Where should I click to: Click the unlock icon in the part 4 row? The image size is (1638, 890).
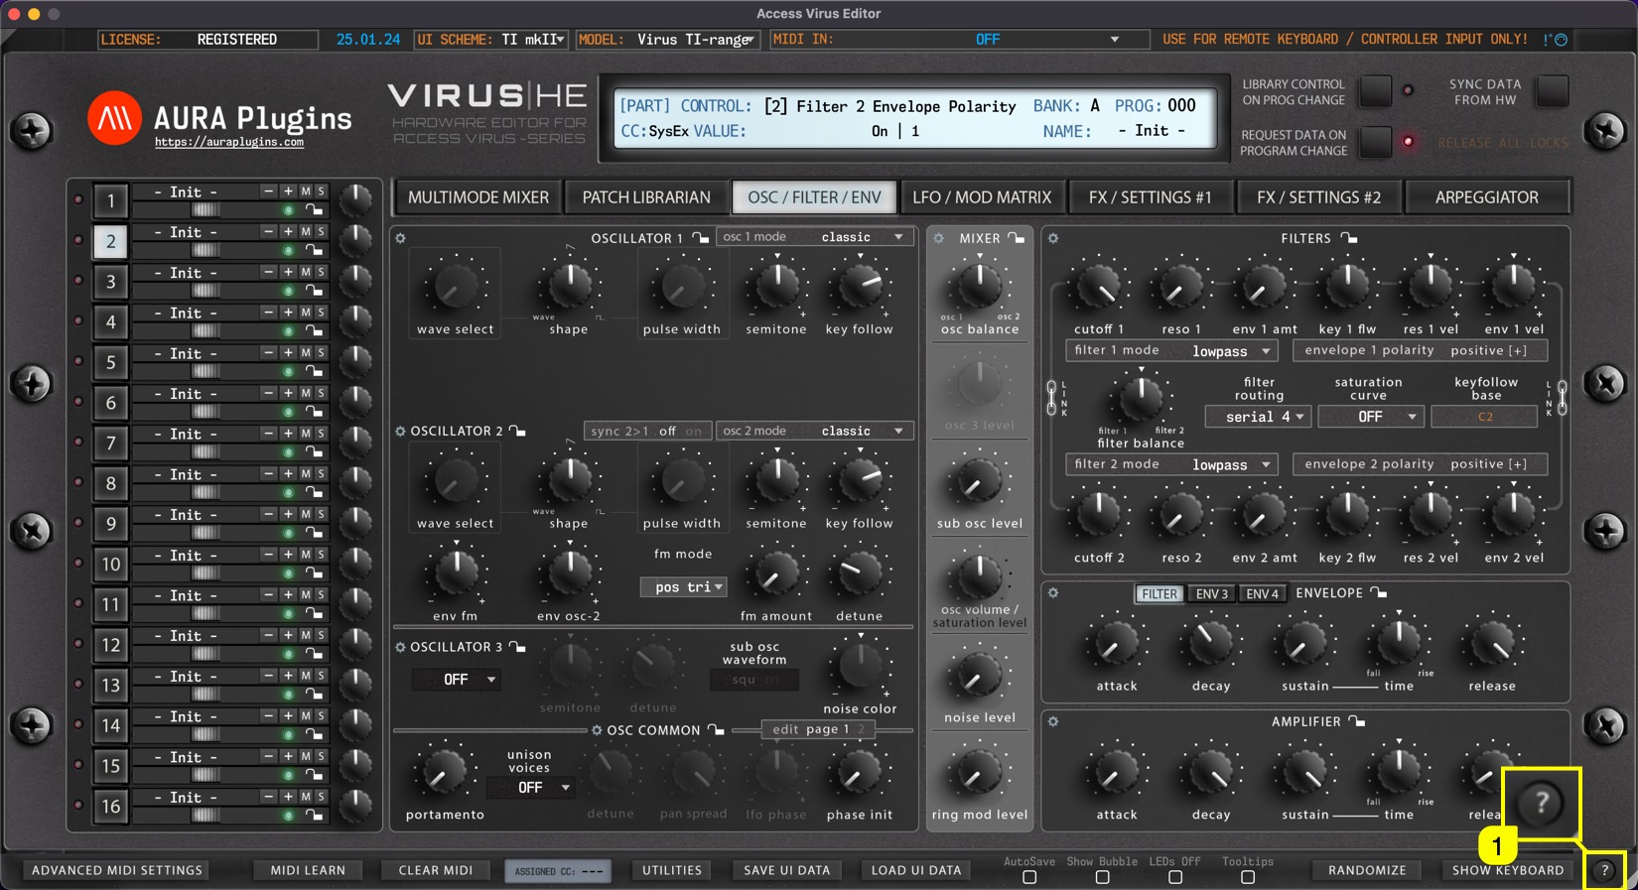(x=314, y=331)
